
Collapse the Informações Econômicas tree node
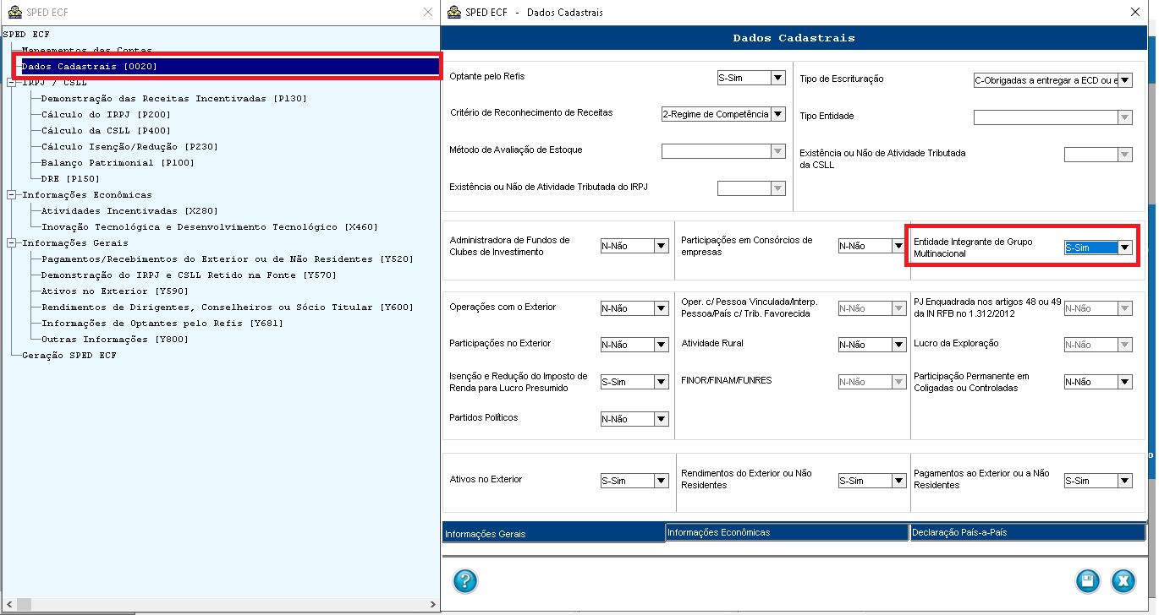click(11, 195)
